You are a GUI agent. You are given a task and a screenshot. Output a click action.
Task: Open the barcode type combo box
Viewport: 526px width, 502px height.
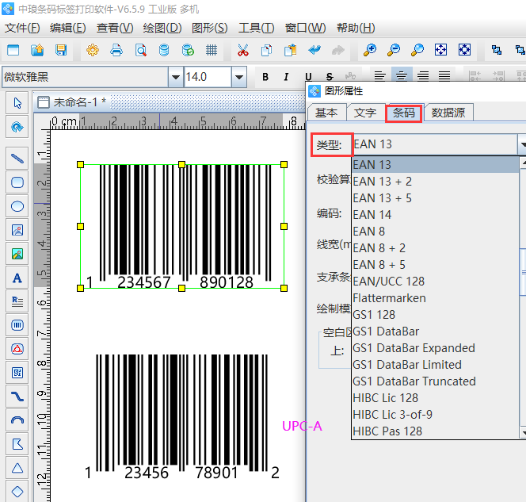[439, 144]
